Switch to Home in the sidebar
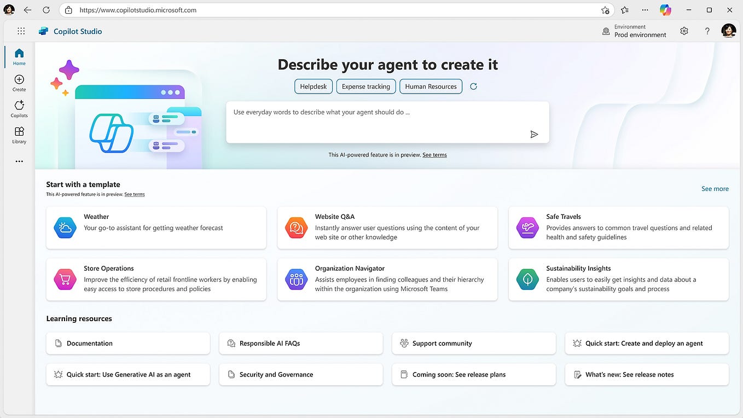The image size is (743, 418). click(x=19, y=56)
